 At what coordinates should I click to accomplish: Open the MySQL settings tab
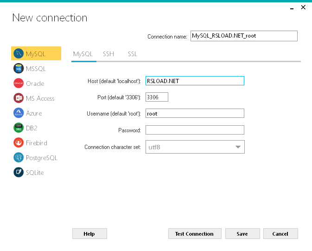tap(83, 54)
